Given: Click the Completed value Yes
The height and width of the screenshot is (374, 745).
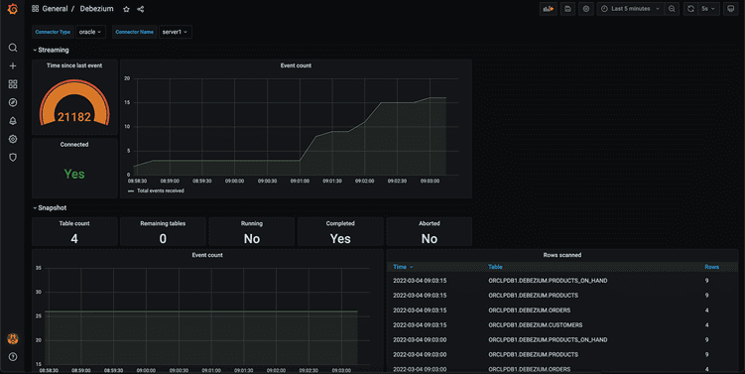Looking at the screenshot, I should pos(340,238).
